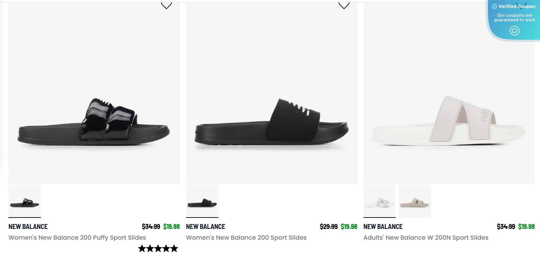
Task: Open Adults' New Balance W 200N Sport Slides
Action: [426, 237]
